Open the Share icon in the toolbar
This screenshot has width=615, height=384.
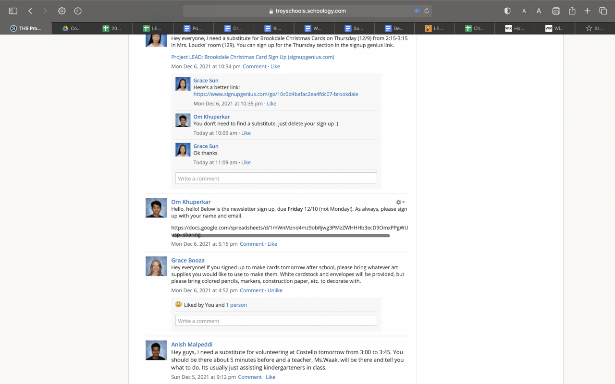(x=572, y=11)
